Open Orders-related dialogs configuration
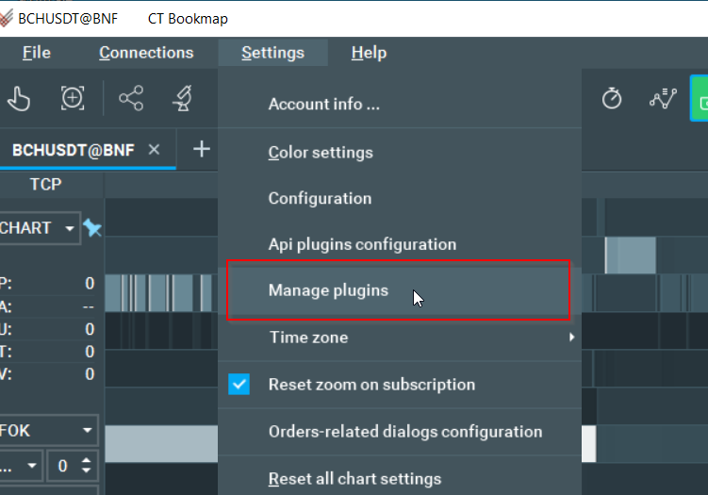 (x=400, y=432)
